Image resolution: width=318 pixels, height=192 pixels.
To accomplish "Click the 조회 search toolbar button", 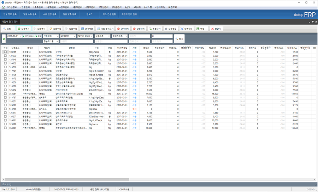I will [8, 29].
